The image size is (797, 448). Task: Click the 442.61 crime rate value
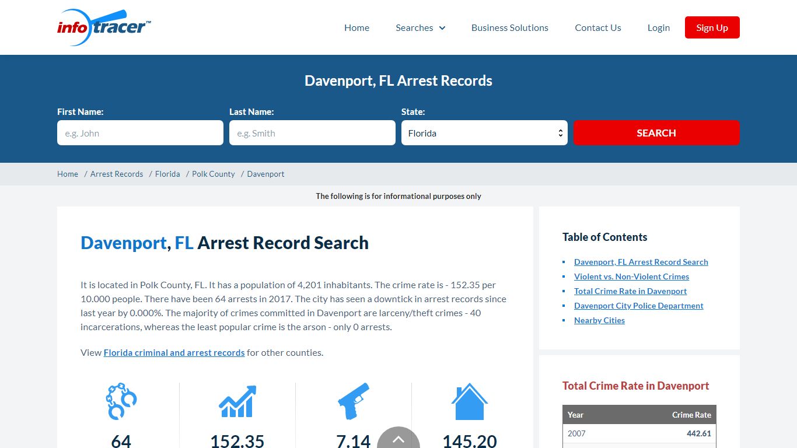(699, 433)
